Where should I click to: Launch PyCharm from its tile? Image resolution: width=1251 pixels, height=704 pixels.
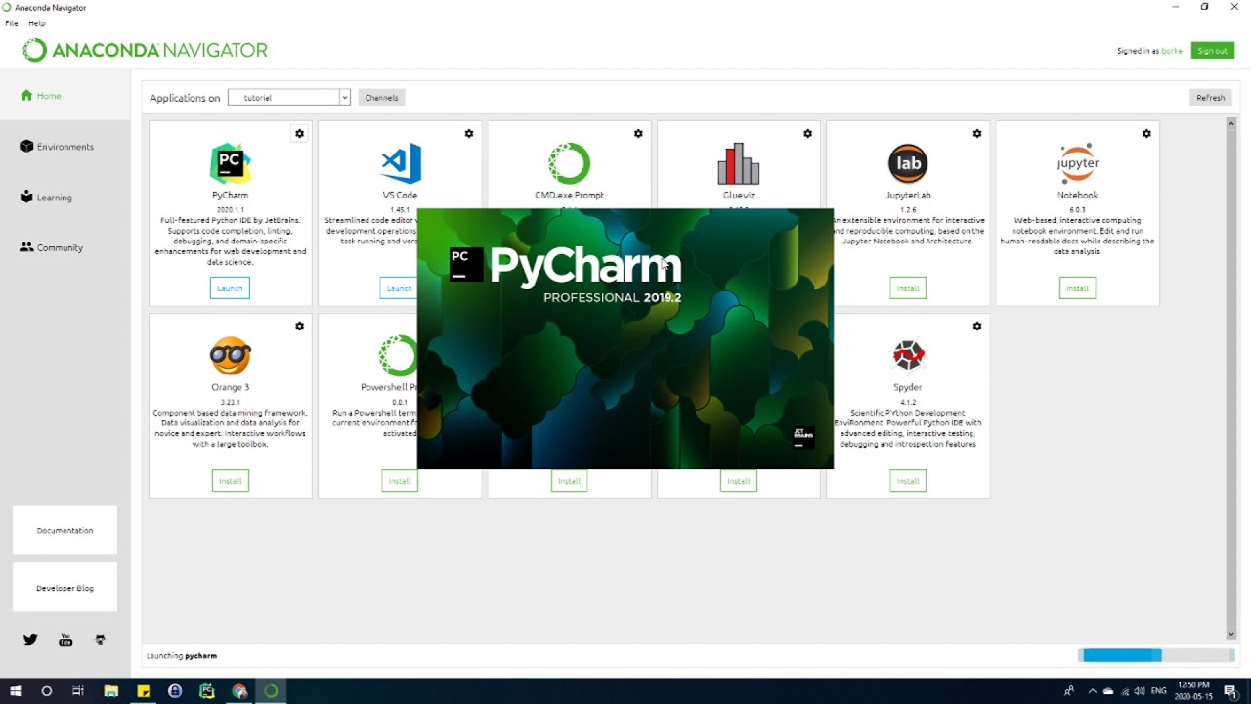230,288
